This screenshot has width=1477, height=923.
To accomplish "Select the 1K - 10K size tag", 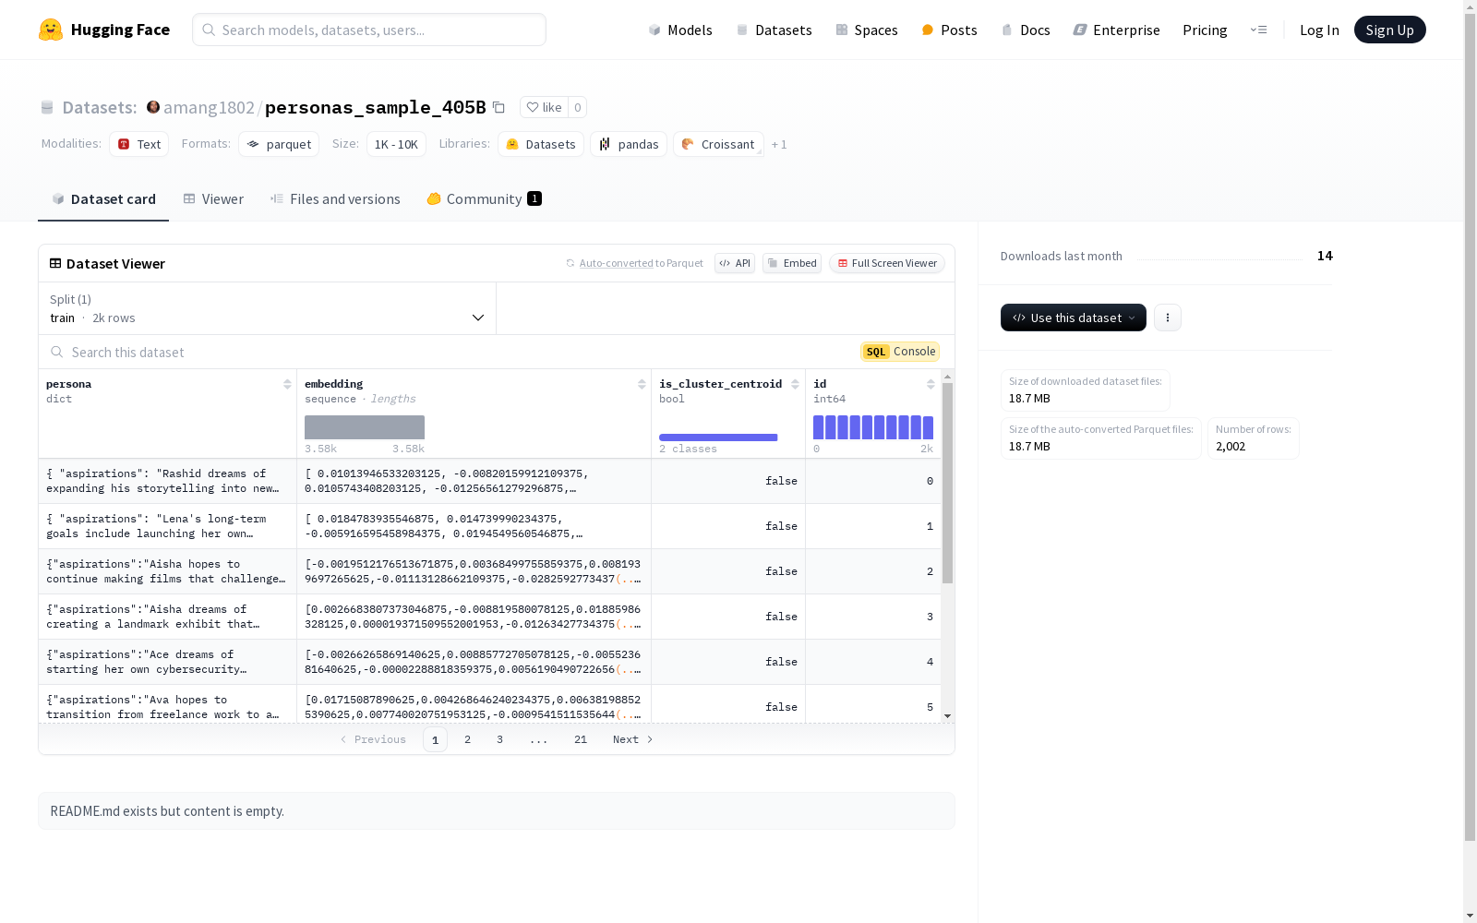I will (397, 144).
